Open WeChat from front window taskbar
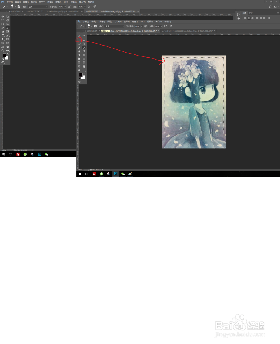This screenshot has height=344, width=280. click(x=123, y=174)
